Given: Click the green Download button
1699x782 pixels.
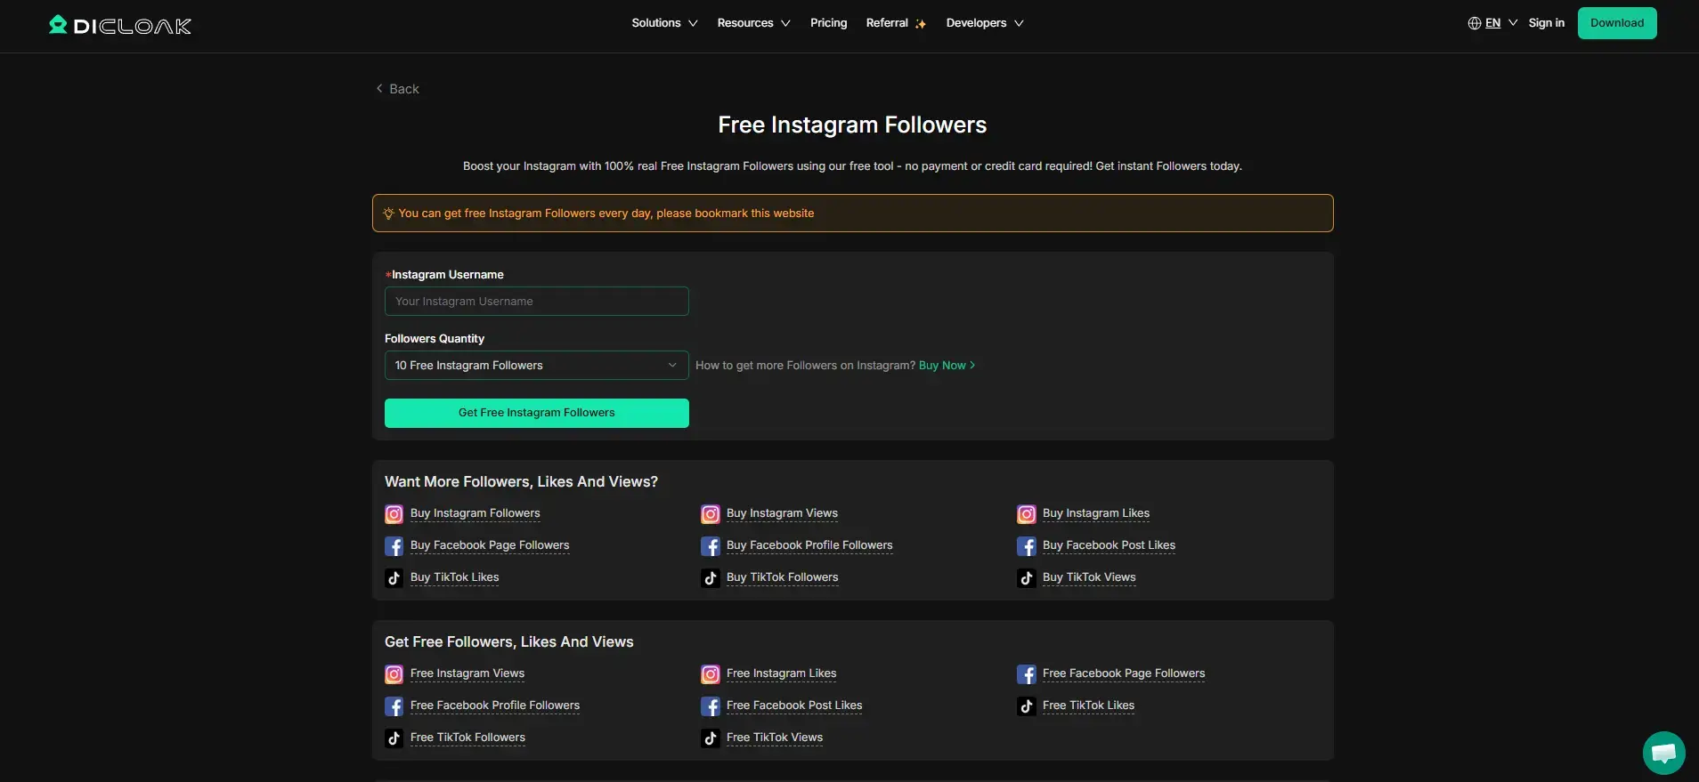Looking at the screenshot, I should (x=1616, y=23).
